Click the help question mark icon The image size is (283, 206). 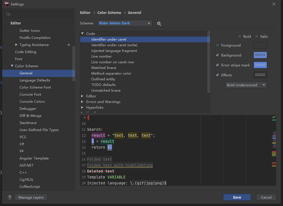click(9, 197)
